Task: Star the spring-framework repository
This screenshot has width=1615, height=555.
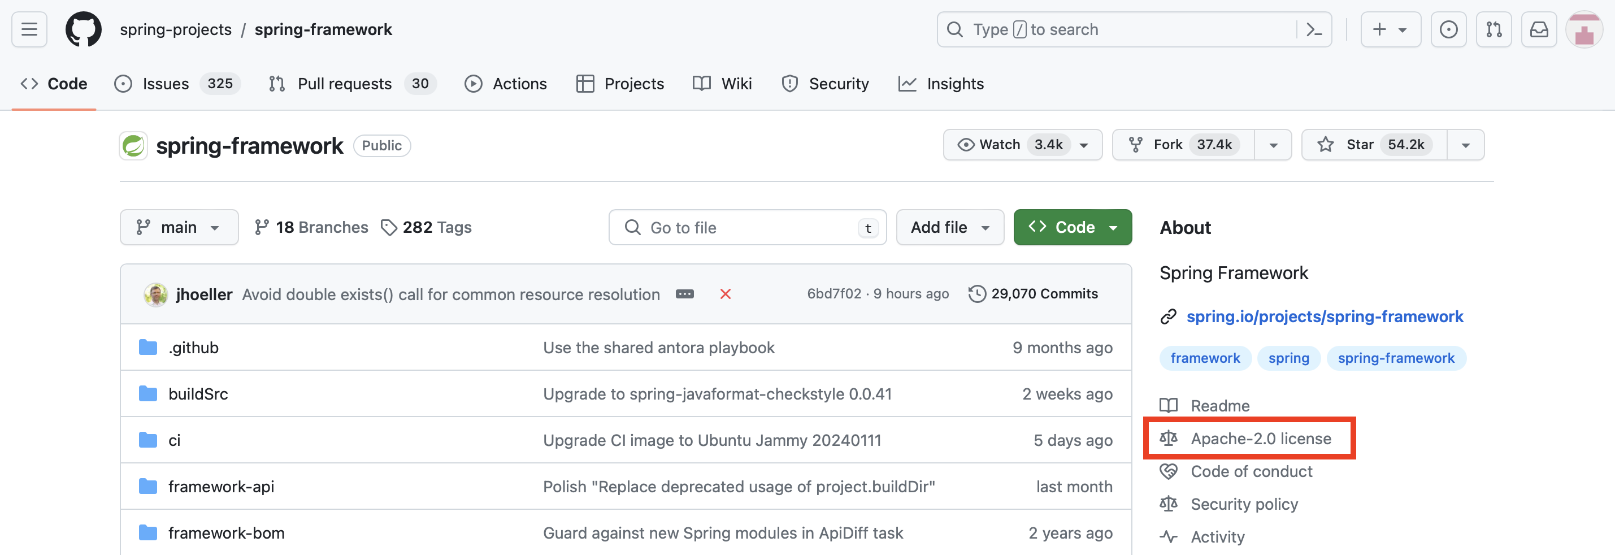Action: tap(1374, 145)
